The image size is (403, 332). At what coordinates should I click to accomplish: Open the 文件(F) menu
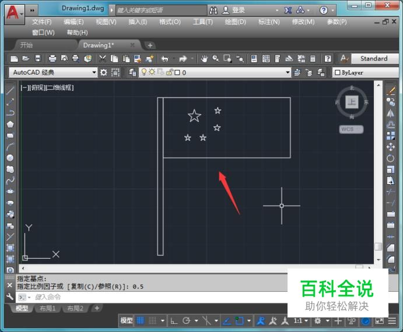click(42, 22)
